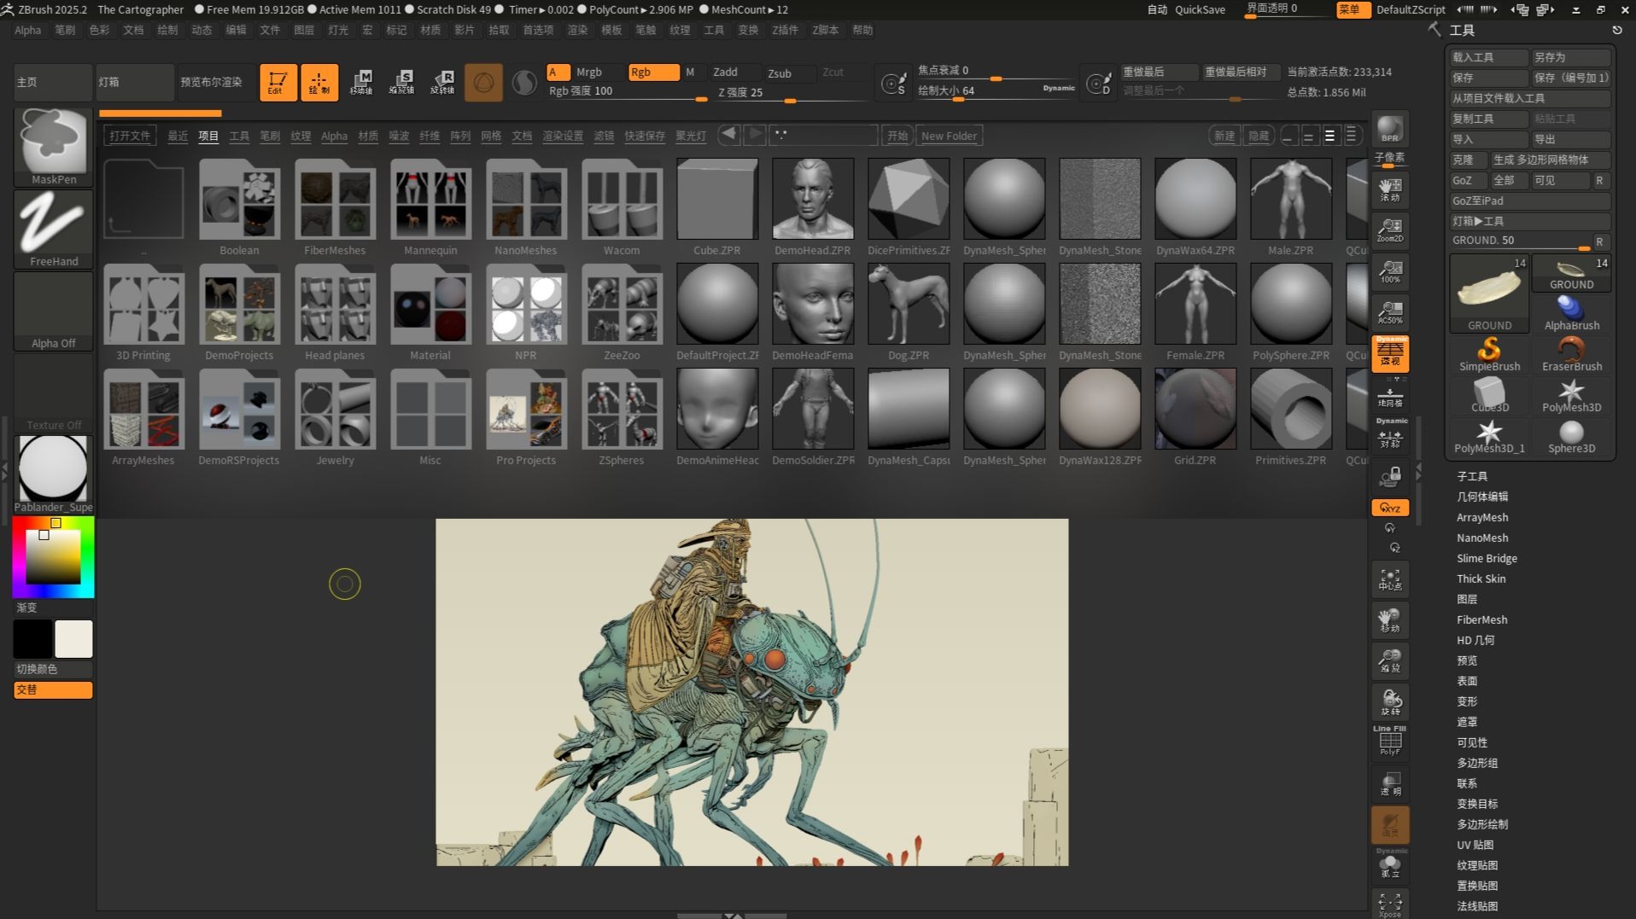Select the SimpleBrush tool
This screenshot has width=1636, height=919.
pos(1489,354)
